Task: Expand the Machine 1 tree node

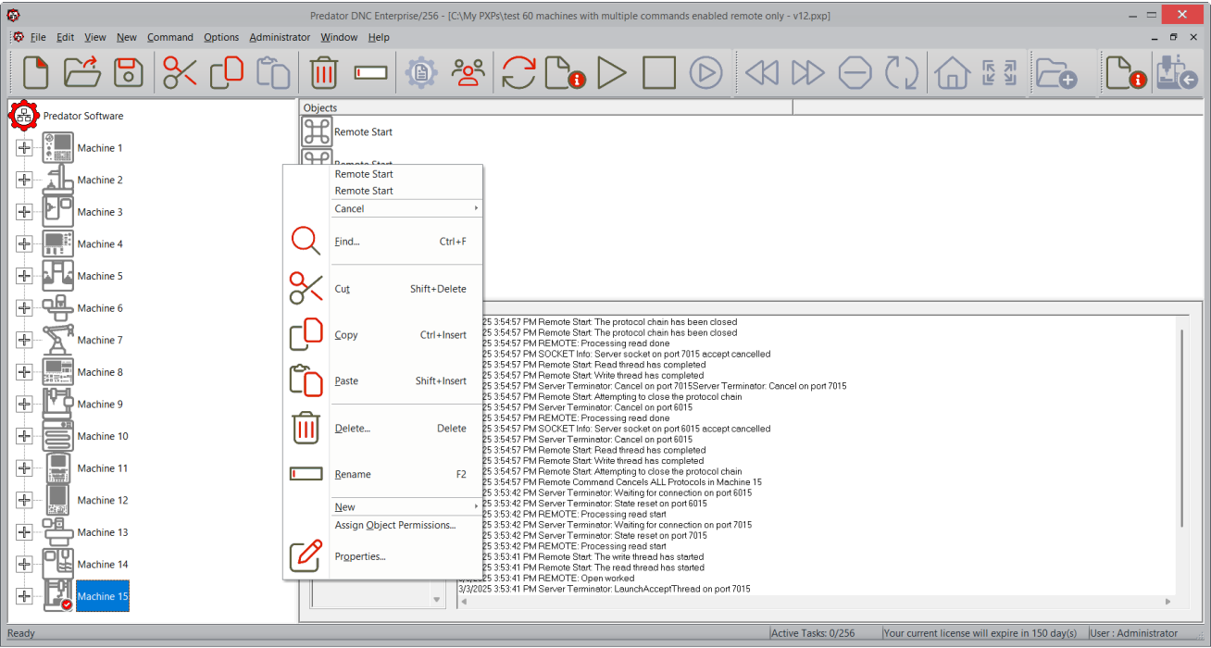Action: 24,147
